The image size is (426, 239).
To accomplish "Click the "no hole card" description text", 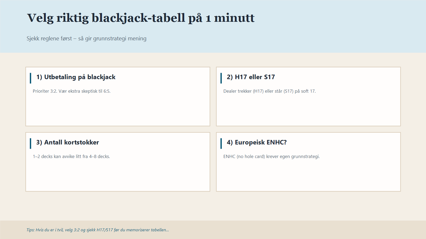I will 272,156.
